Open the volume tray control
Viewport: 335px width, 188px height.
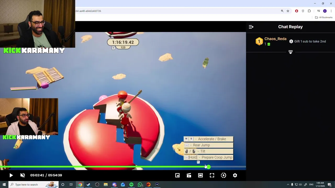pos(300,185)
